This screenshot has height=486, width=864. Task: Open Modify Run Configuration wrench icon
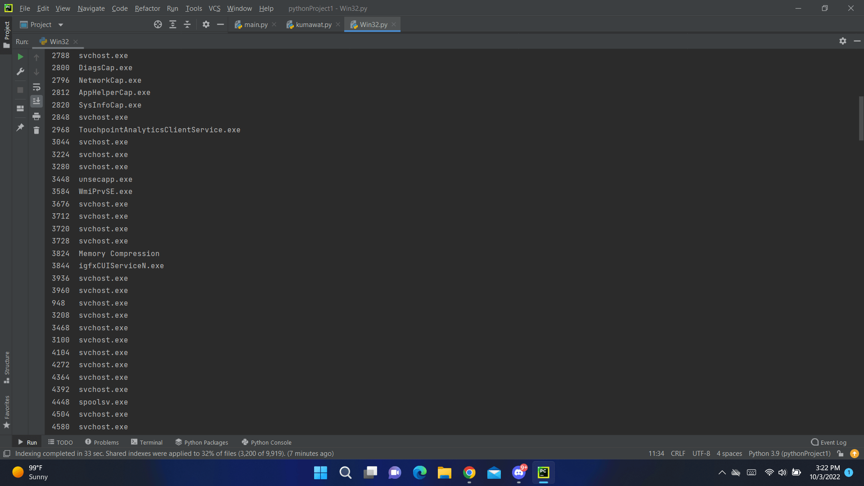pos(20,72)
